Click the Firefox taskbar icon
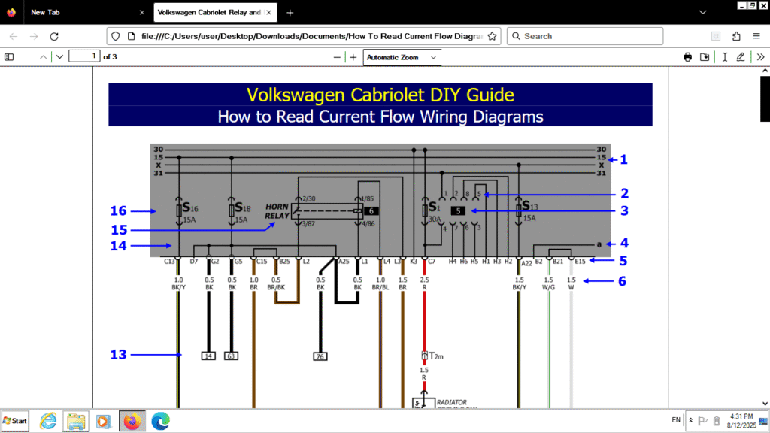Screen dimensions: 770x433 pos(132,421)
